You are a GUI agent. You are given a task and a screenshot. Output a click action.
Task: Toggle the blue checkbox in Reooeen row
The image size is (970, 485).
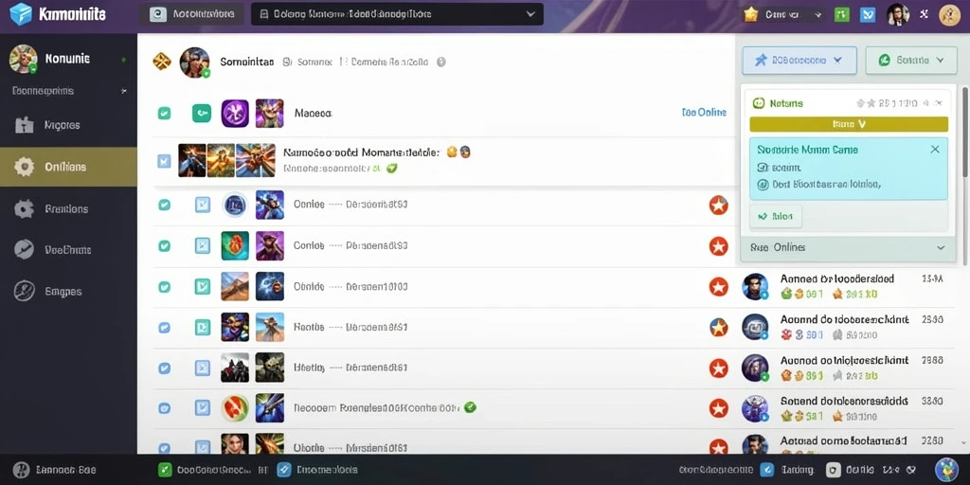pos(164,407)
